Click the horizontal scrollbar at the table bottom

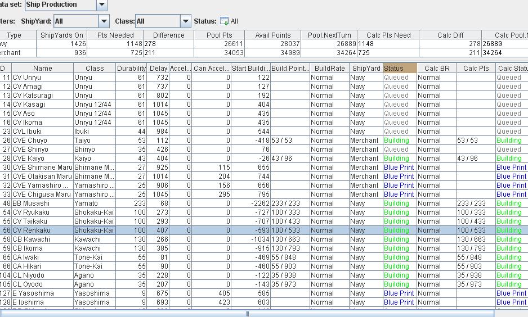[x=247, y=314]
